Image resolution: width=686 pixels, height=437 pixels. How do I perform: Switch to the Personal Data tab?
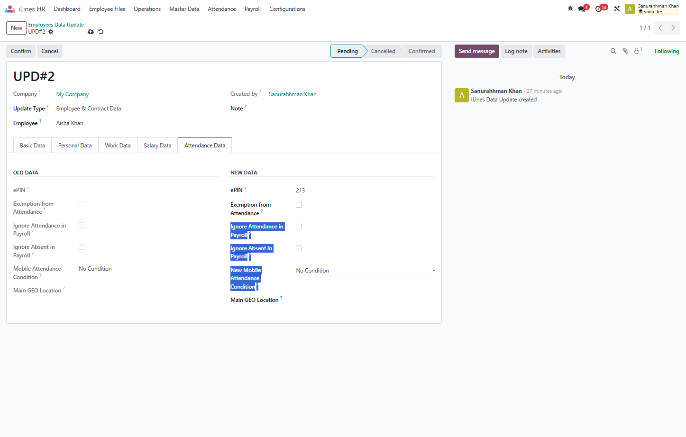coord(75,146)
